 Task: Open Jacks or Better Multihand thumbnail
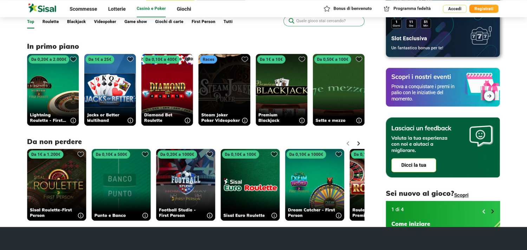110,90
